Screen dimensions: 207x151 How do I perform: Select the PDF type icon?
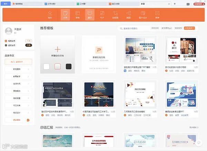[x=102, y=13]
